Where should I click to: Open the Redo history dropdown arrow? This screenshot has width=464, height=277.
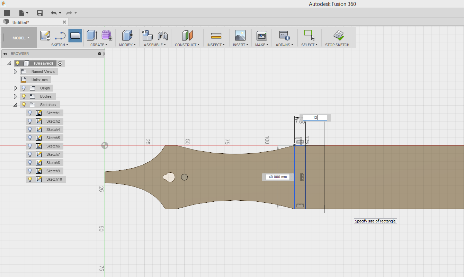76,13
